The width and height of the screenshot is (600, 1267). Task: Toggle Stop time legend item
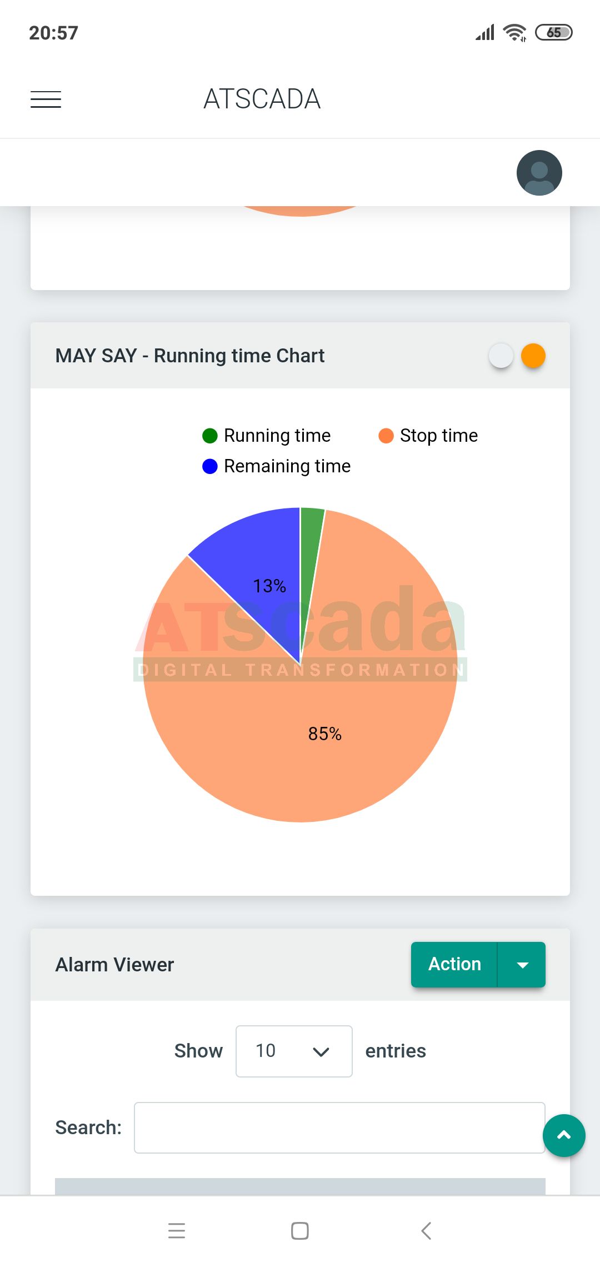point(428,436)
